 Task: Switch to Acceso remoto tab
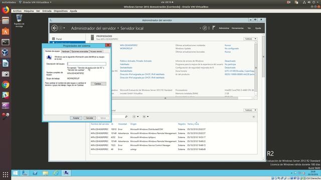pyautogui.click(x=96, y=51)
